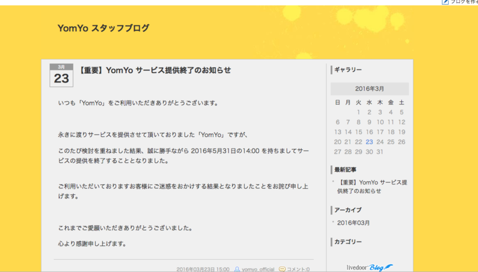Image resolution: width=478 pixels, height=272 pixels.
Task: Click the カテゴリー sidebar heading
Action: 348,242
